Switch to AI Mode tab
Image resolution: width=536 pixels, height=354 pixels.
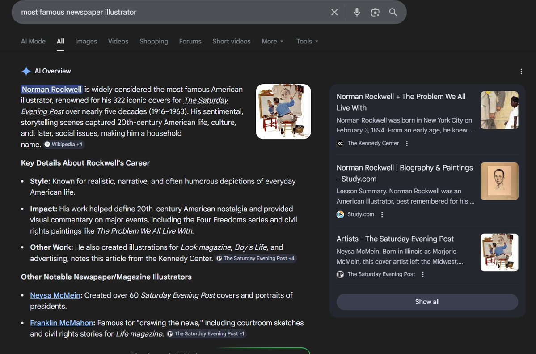pyautogui.click(x=33, y=42)
